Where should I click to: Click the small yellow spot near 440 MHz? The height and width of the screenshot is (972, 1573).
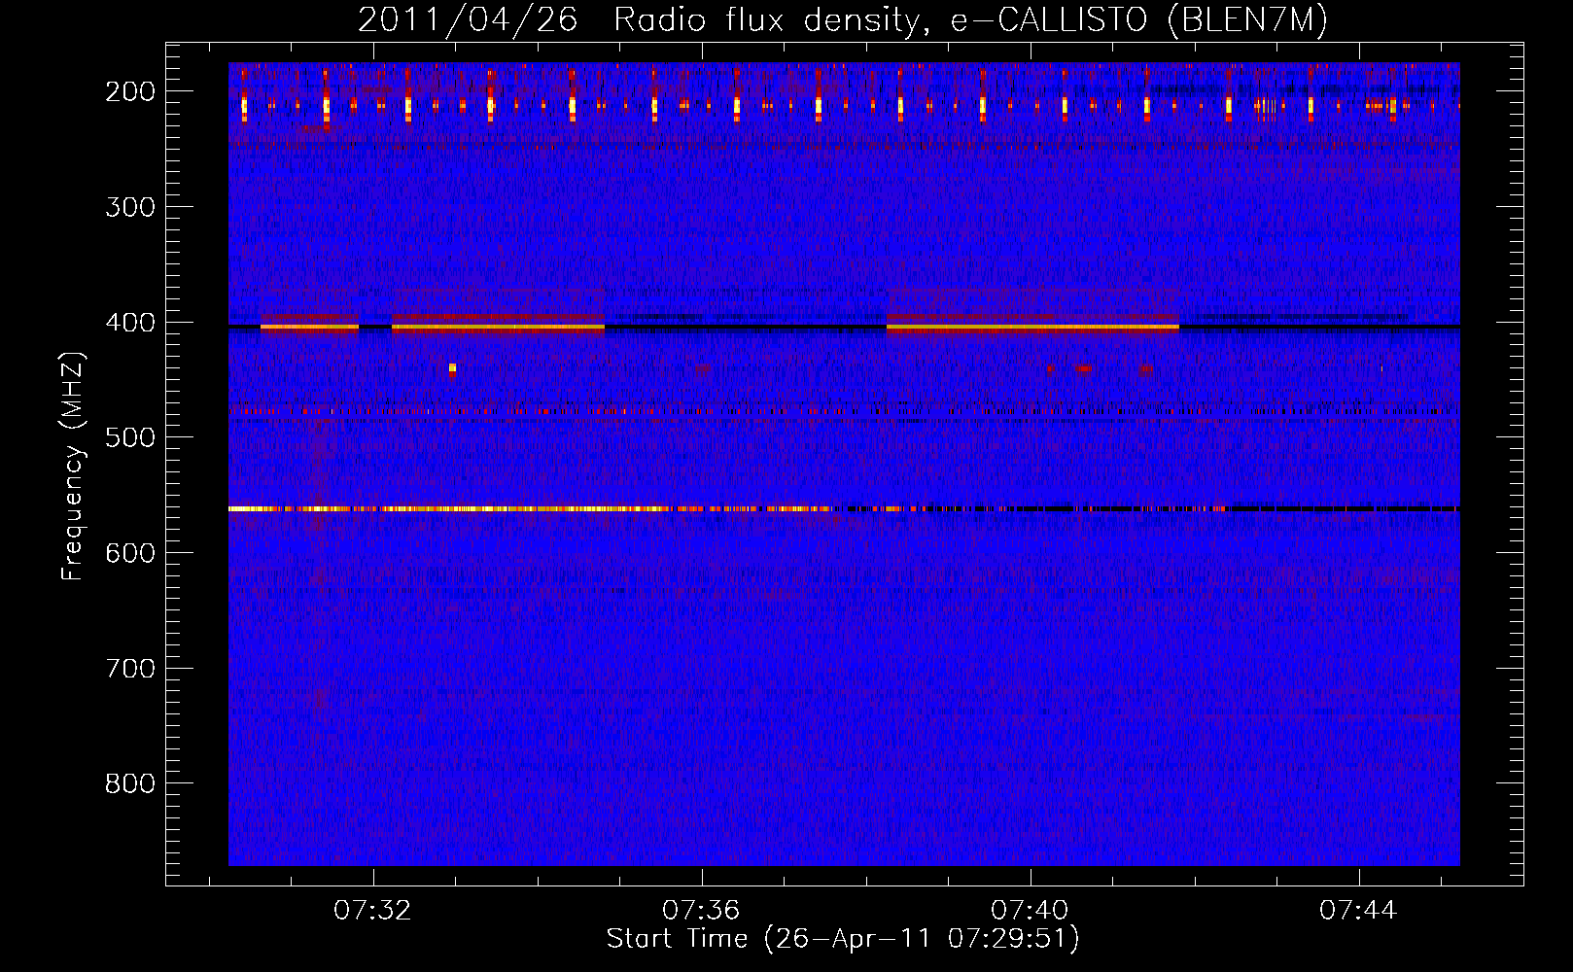pyautogui.click(x=452, y=368)
